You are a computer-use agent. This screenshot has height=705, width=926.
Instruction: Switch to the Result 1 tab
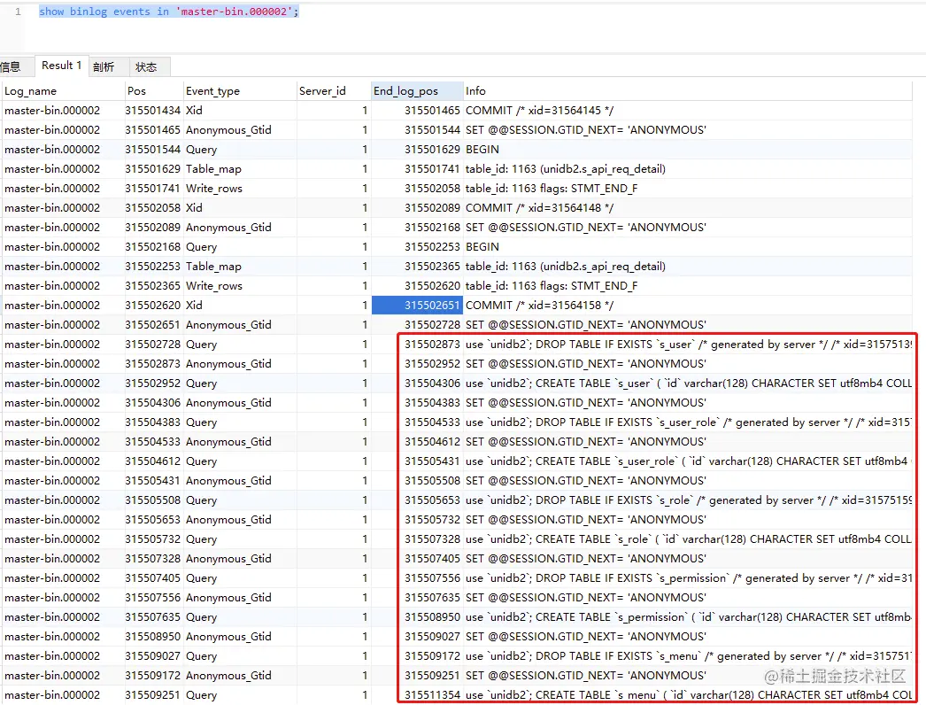click(x=61, y=66)
